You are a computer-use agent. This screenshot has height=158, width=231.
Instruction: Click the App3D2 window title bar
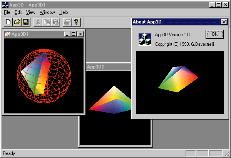pos(108,67)
